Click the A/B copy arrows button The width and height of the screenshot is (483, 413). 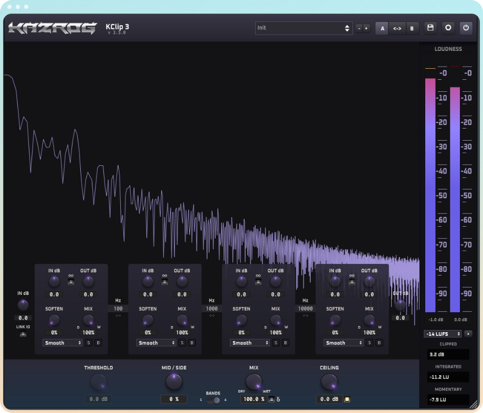coord(397,28)
